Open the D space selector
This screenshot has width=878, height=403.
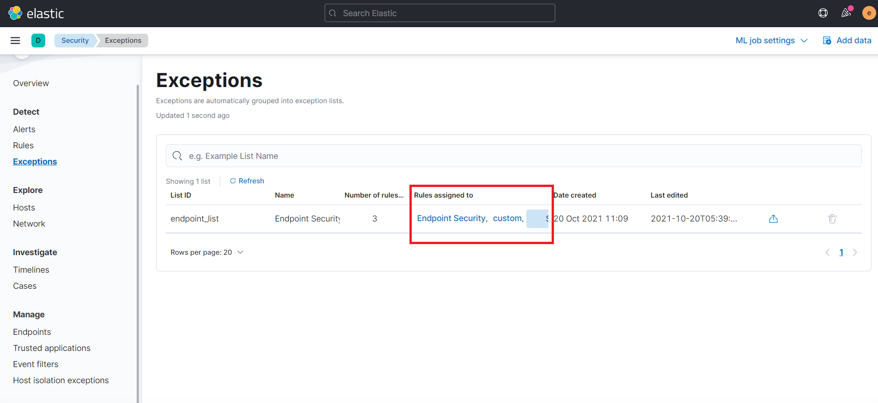coord(38,41)
